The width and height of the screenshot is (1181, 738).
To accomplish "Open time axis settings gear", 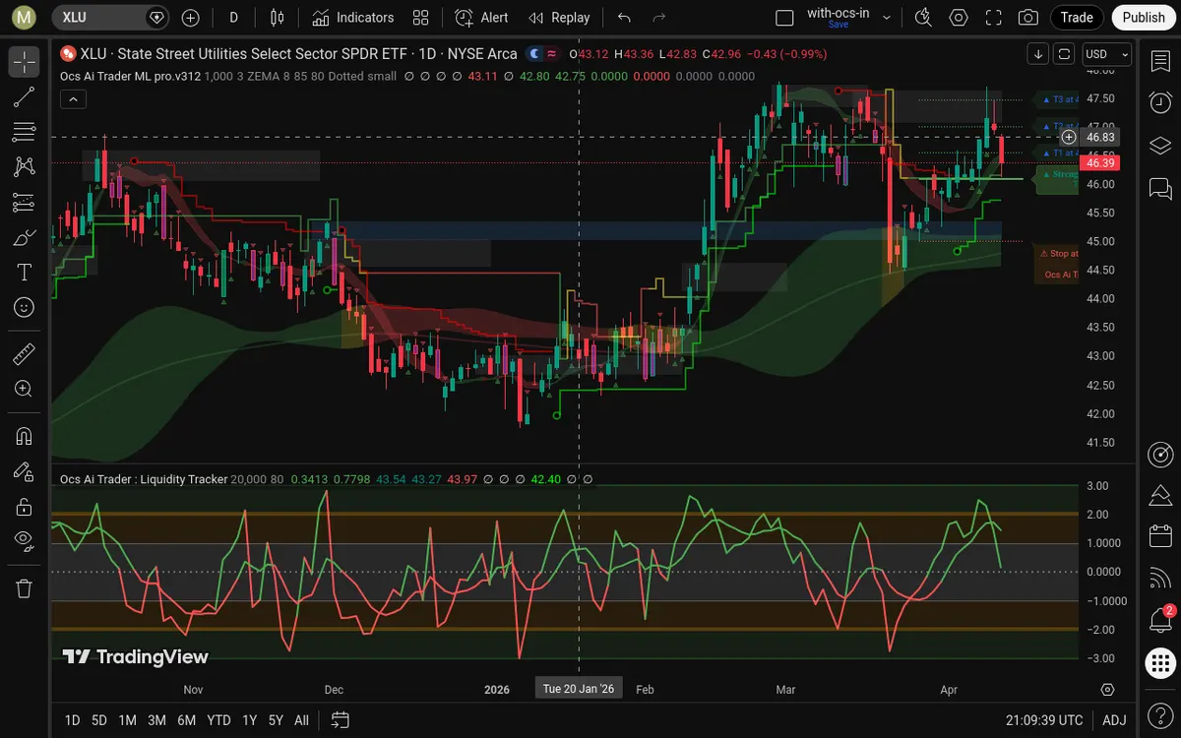I will click(1107, 689).
